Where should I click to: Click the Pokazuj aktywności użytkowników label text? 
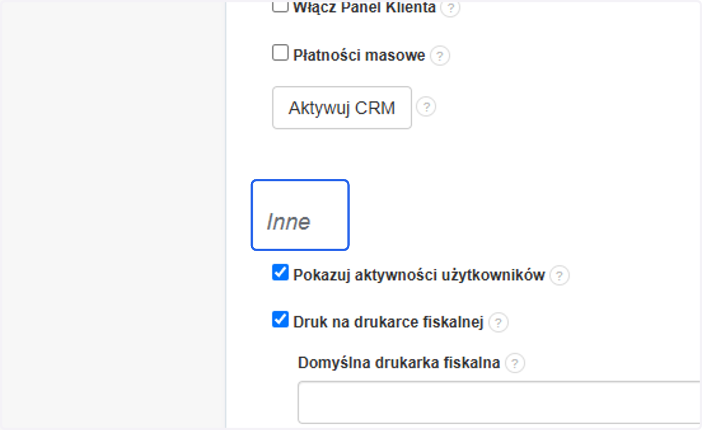419,275
